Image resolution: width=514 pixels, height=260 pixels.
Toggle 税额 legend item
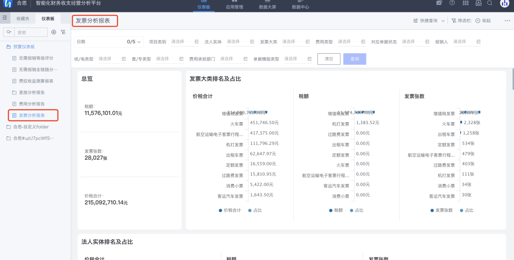click(x=336, y=210)
